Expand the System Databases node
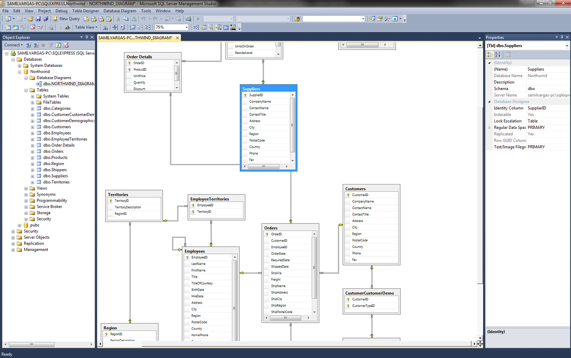Image resolution: width=571 pixels, height=358 pixels. coord(19,66)
